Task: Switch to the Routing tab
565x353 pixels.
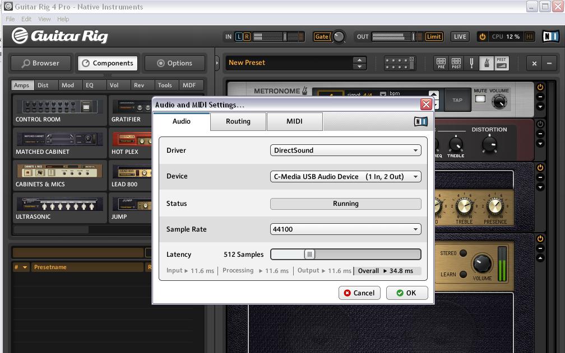Action: [x=238, y=121]
